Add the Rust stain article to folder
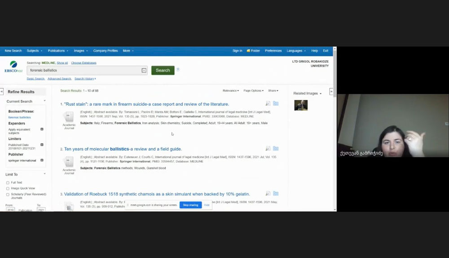This screenshot has width=449, height=258. 276,104
